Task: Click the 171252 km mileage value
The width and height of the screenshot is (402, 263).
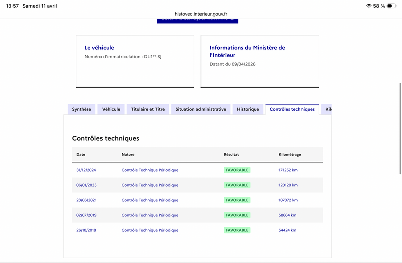Action: coord(288,170)
